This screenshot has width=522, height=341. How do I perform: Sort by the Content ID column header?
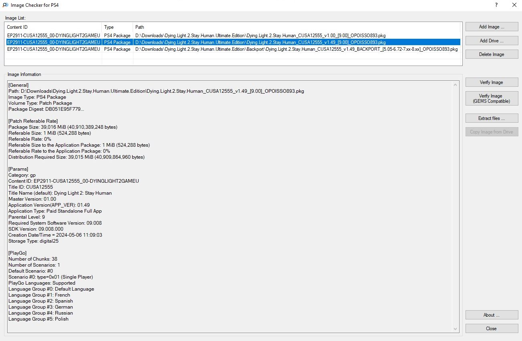pos(53,27)
